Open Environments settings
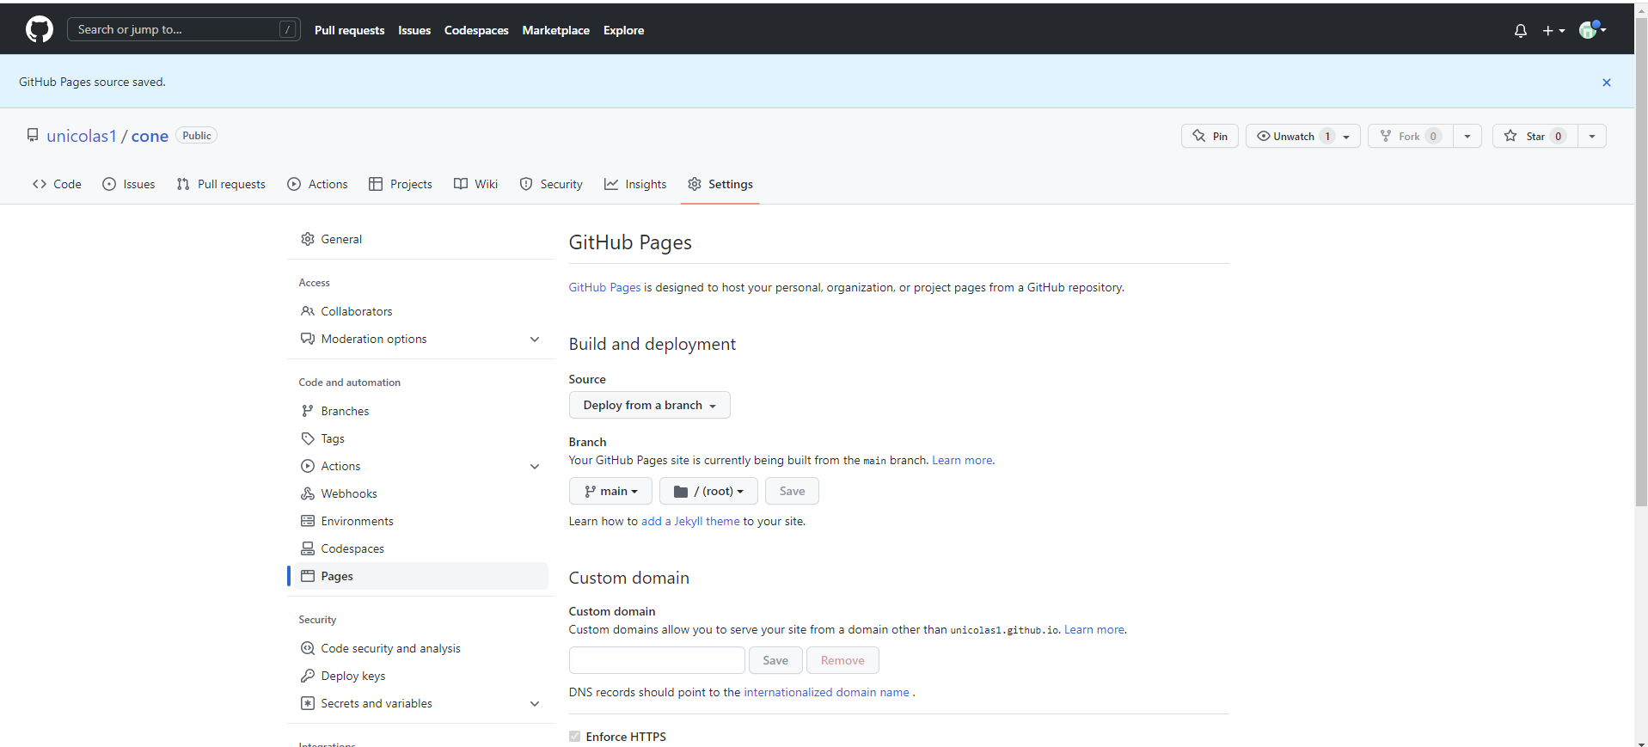Image resolution: width=1648 pixels, height=747 pixels. [421, 521]
